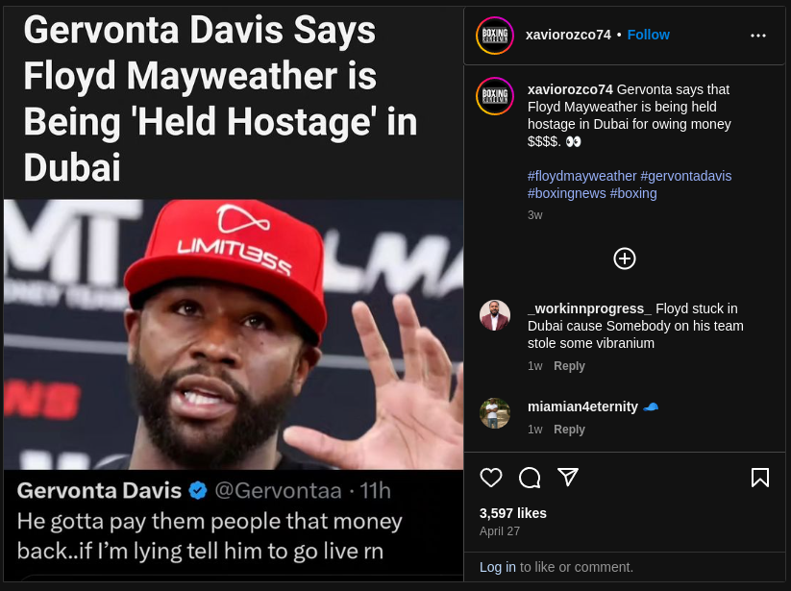Open the #gervontadavis hashtag
Viewport: 791px width, 591px height.
(x=685, y=176)
